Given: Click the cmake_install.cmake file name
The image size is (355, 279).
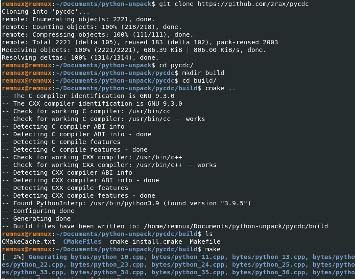Looking at the screenshot, I should tap(145, 242).
